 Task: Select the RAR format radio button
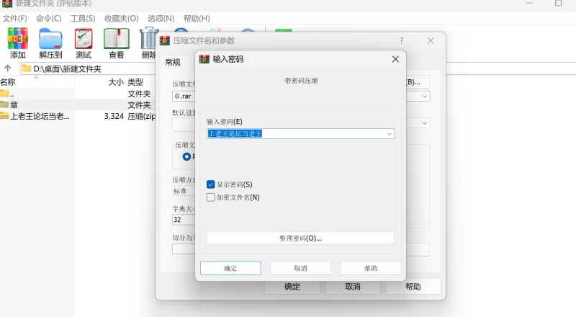[186, 156]
